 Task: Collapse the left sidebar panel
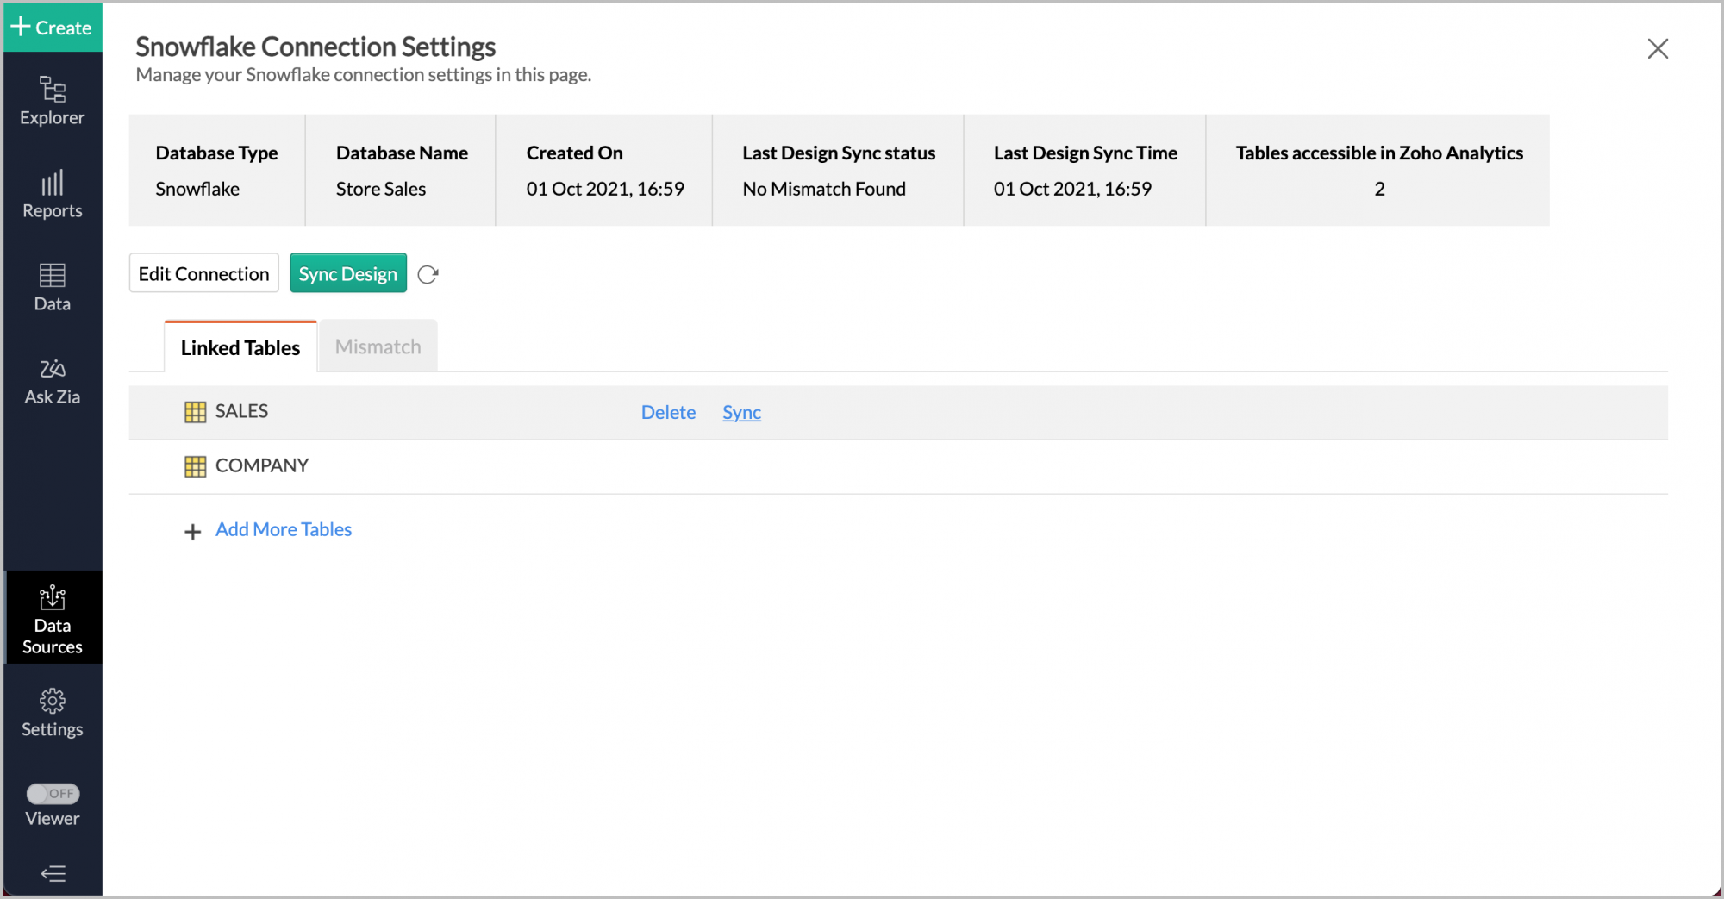(x=53, y=873)
